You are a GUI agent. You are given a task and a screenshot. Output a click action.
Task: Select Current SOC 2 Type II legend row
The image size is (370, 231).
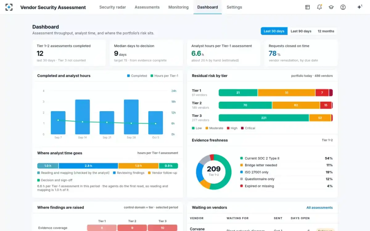(x=286, y=158)
